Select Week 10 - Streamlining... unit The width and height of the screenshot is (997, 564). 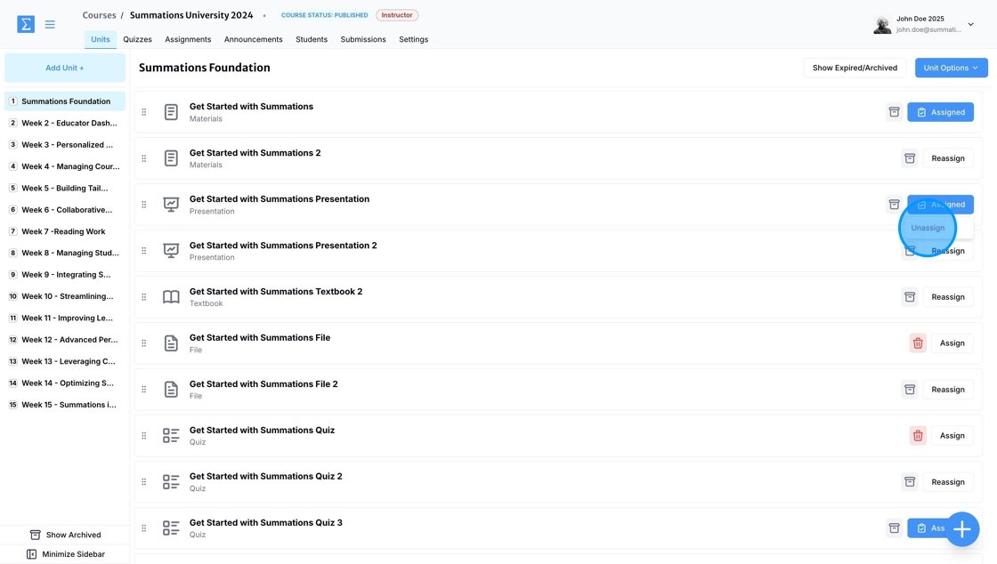pyautogui.click(x=65, y=296)
